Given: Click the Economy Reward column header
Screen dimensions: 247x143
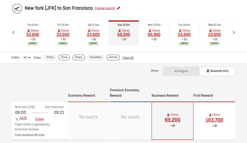Looking at the screenshot, I should coord(82,95).
